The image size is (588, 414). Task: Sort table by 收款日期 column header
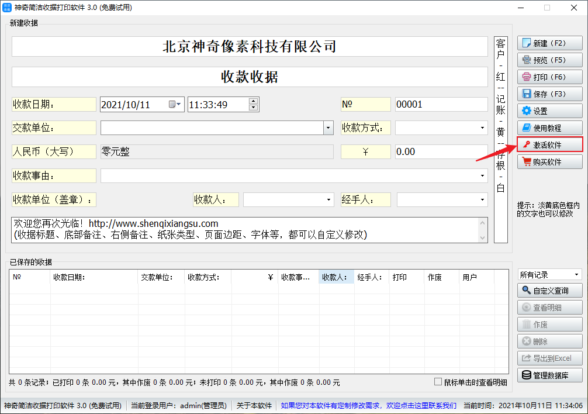point(94,277)
